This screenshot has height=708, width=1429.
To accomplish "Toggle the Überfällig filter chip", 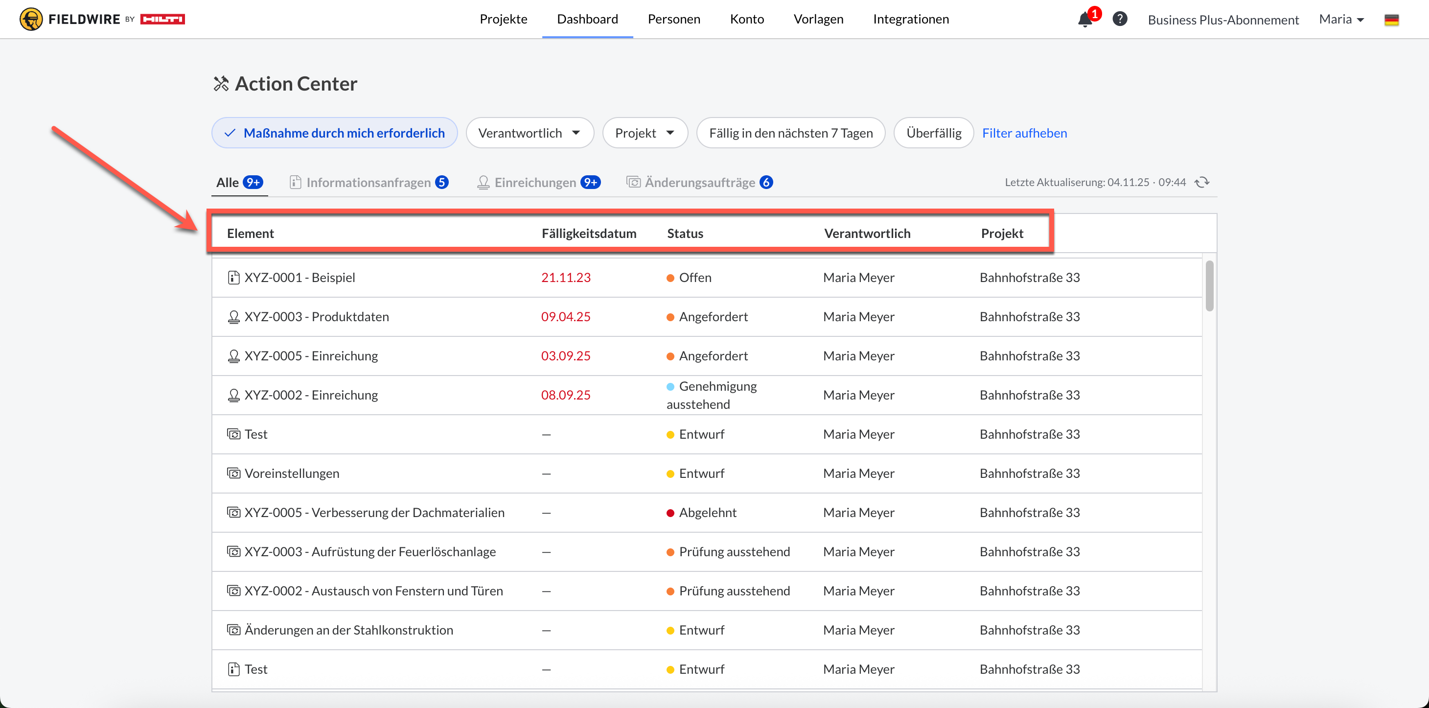I will [x=933, y=133].
